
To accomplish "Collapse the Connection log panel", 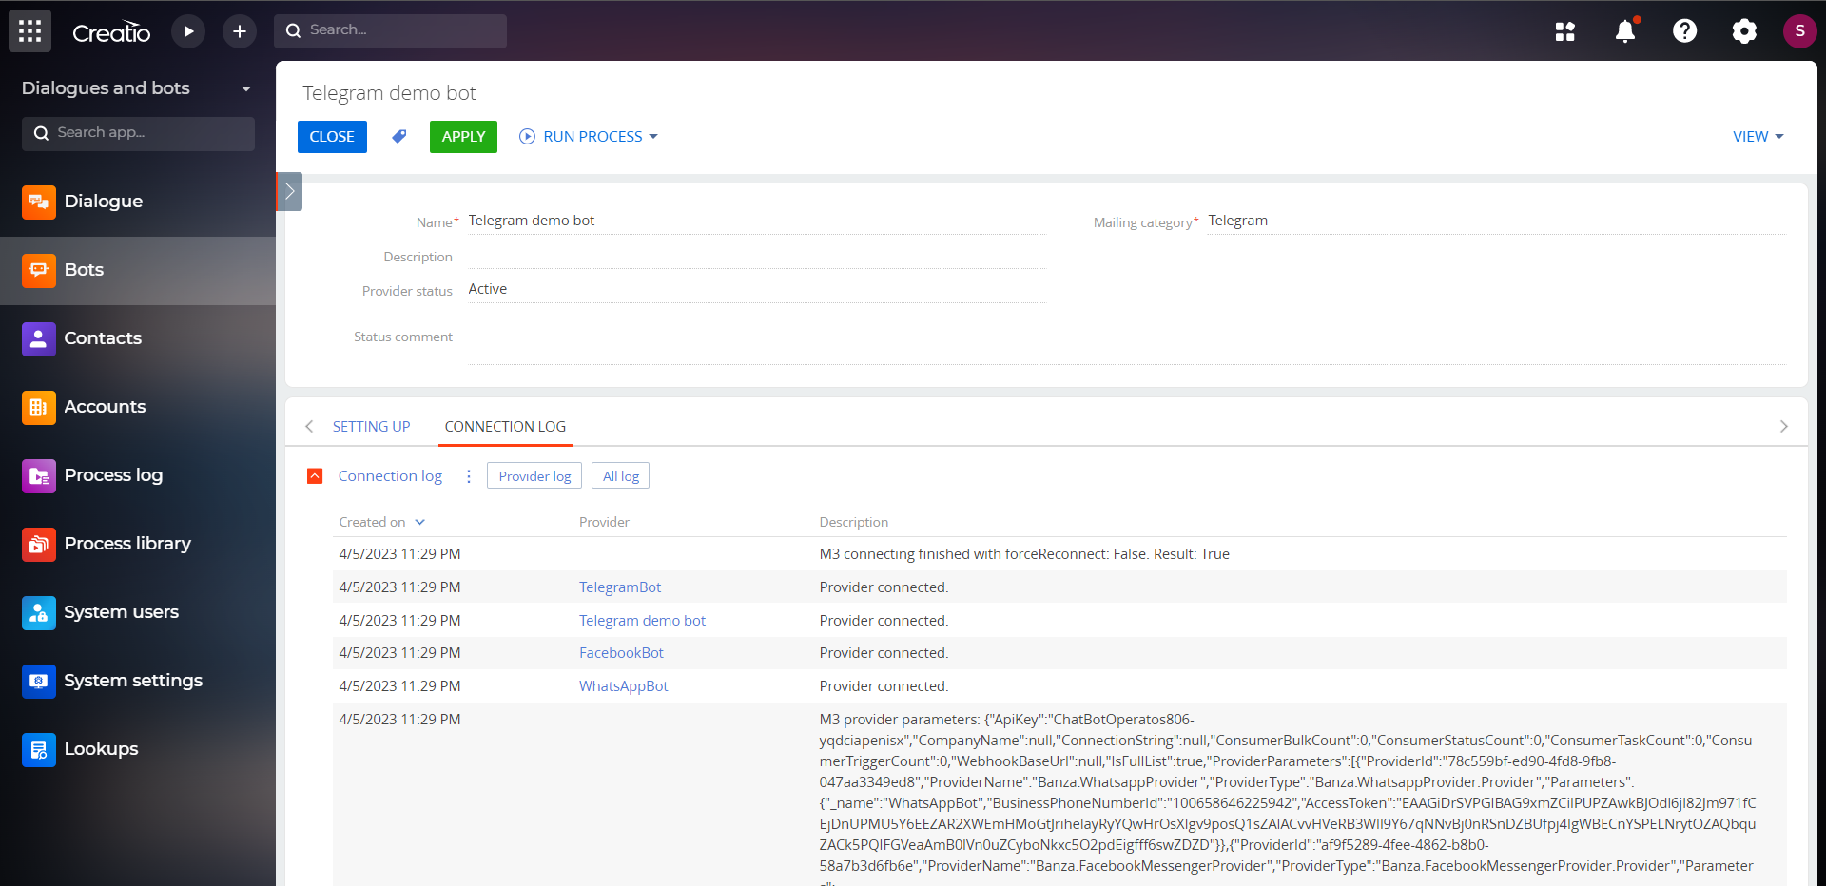I will [315, 475].
